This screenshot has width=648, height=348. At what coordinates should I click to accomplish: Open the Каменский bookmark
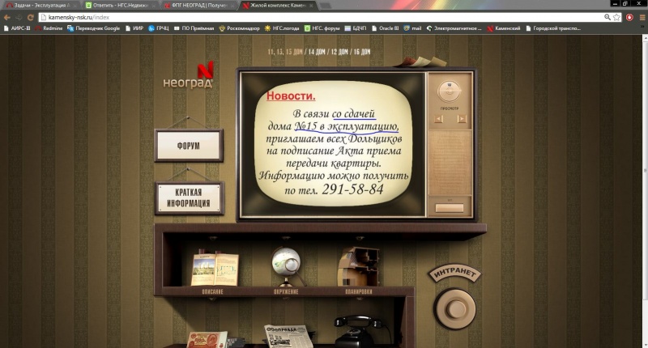tap(503, 28)
